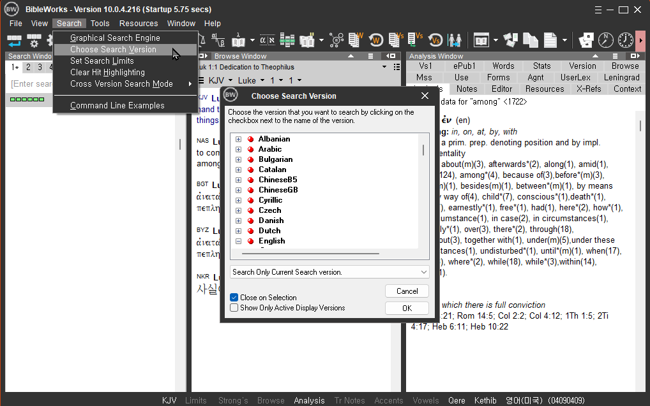Click the circular arrow Vs reload icon
Viewport: 650px width, 406px height.
click(435, 40)
